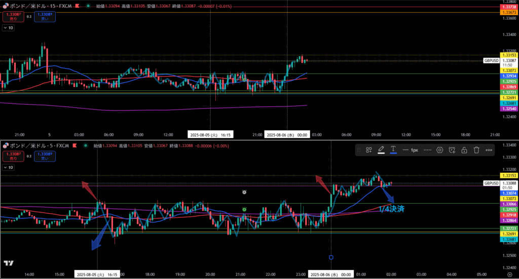The height and width of the screenshot is (279, 519).
Task: Change text color with T icon
Action: click(393, 150)
